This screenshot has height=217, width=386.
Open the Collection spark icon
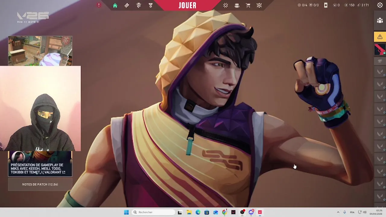(226, 5)
